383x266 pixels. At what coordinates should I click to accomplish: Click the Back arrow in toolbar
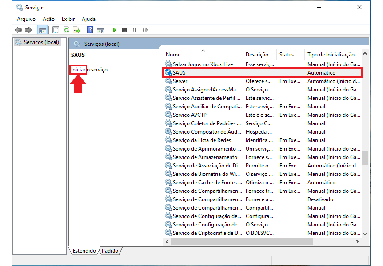coord(18,30)
